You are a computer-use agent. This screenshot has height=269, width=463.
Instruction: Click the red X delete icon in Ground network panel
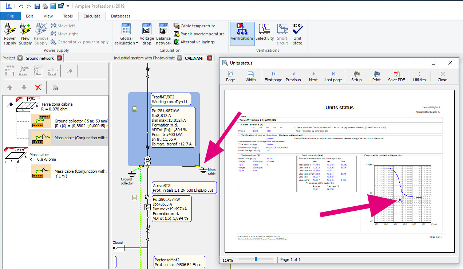coord(38,87)
